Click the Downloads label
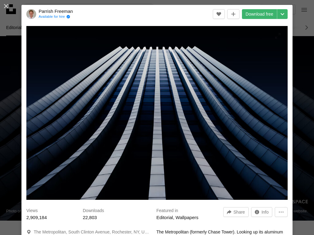314x235 pixels. 93,211
